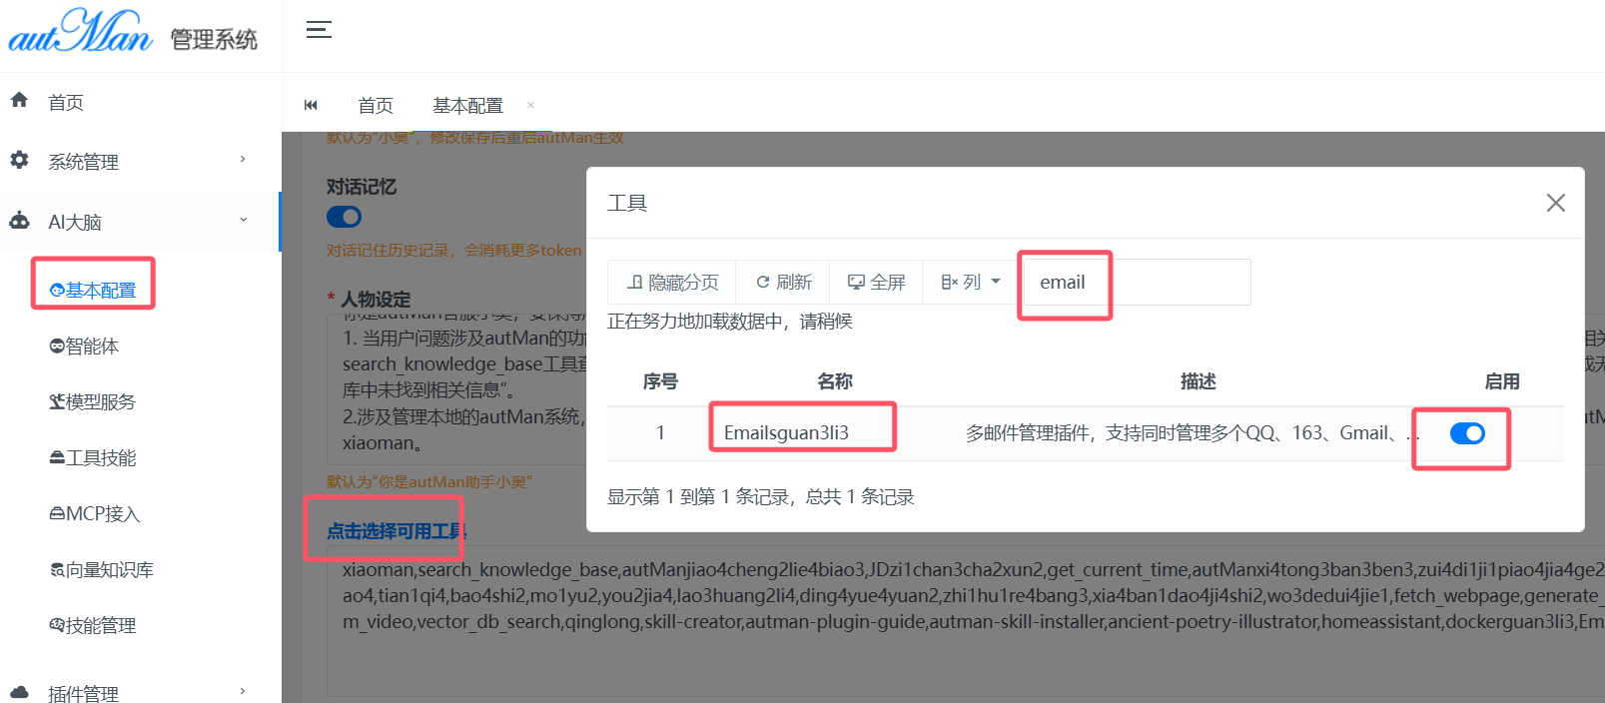The image size is (1605, 703).
Task: Close the 工具 dialog
Action: coord(1555,203)
